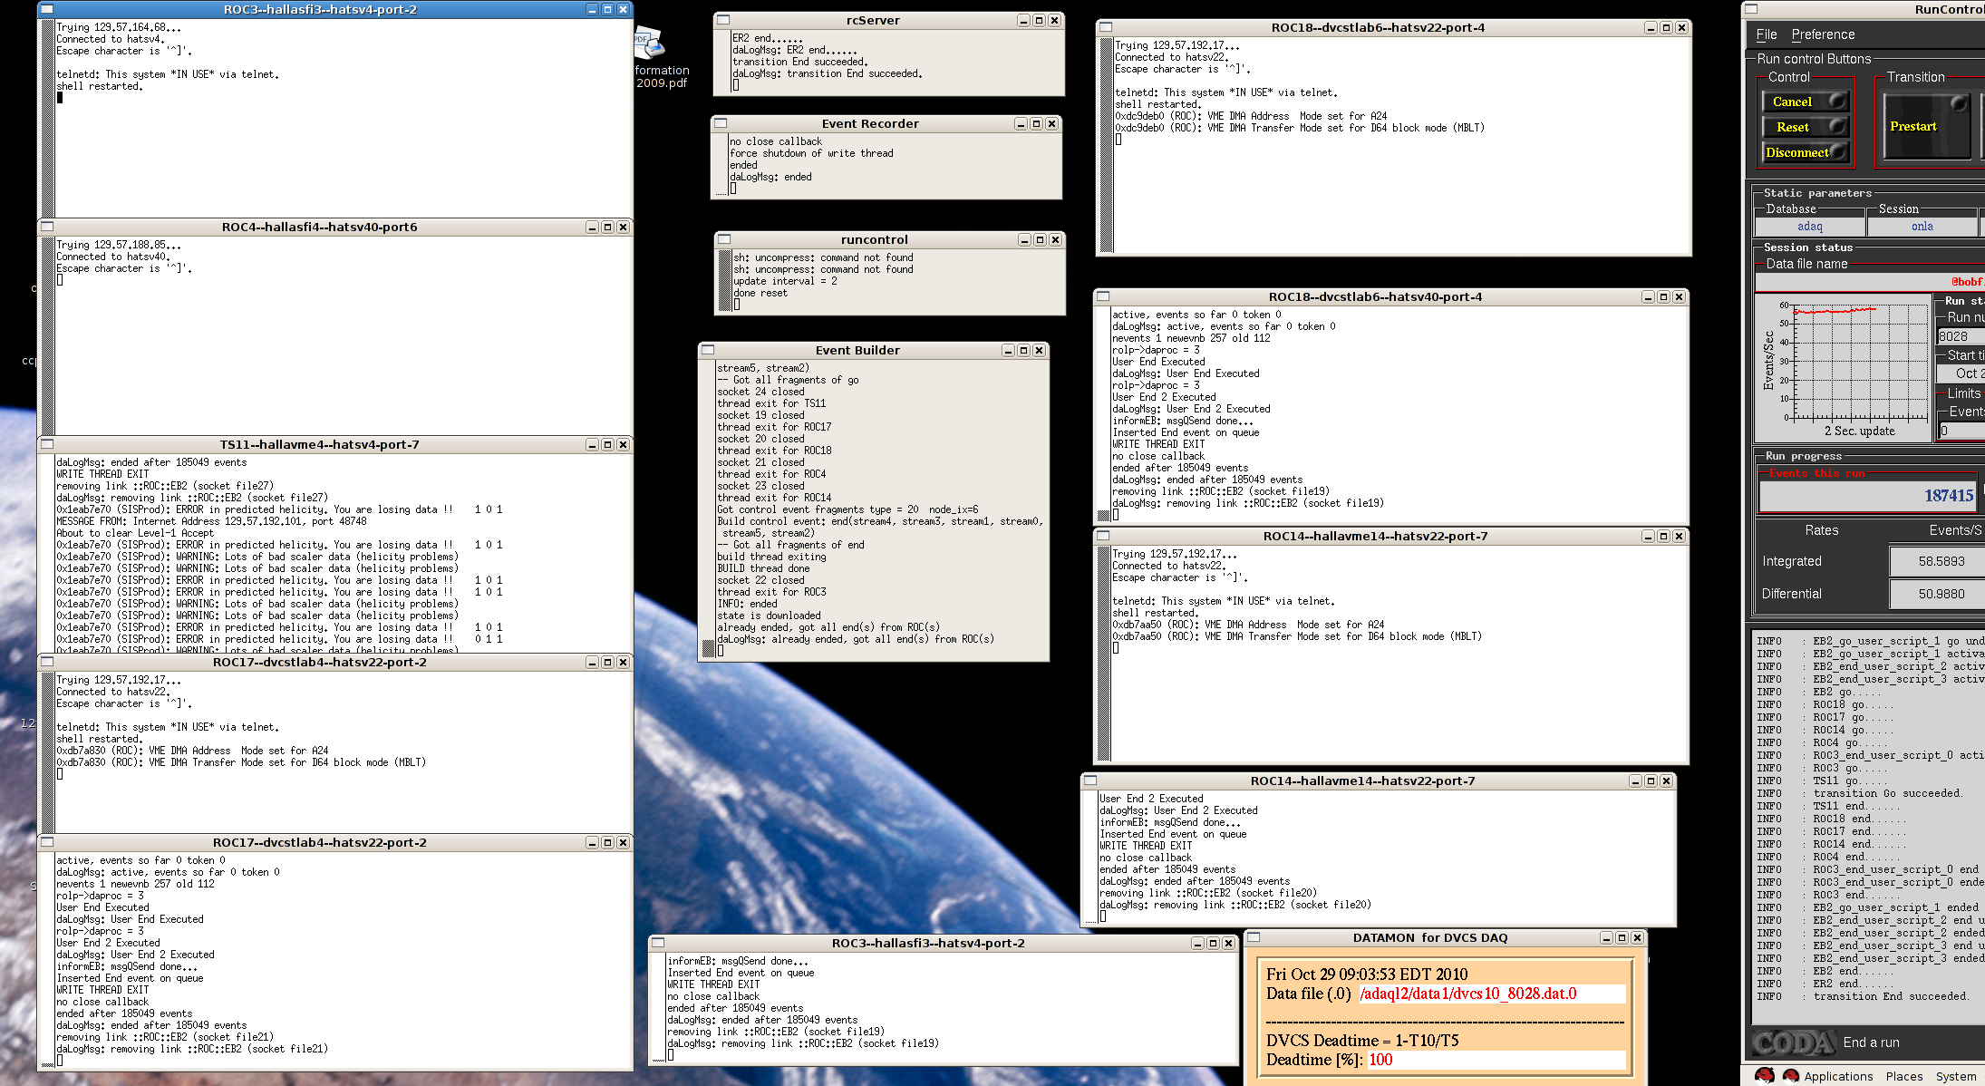Open window menu icon of runcontrol terminal
1985x1086 pixels.
tap(723, 239)
